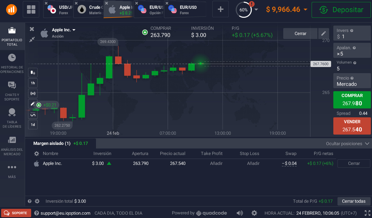
Task: Open the Más menu in the sidebar
Action: [x=12, y=171]
